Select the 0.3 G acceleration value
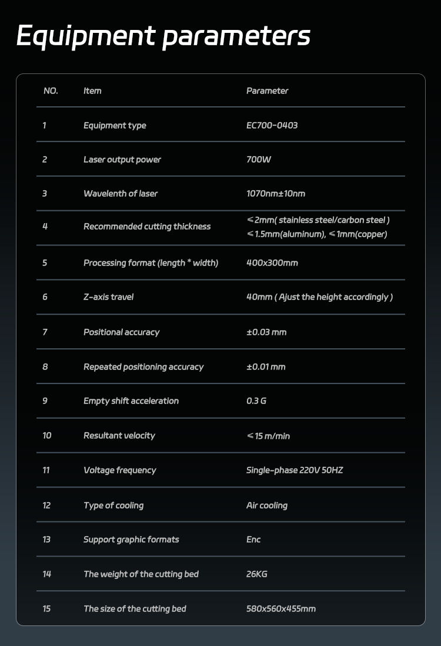 point(256,401)
